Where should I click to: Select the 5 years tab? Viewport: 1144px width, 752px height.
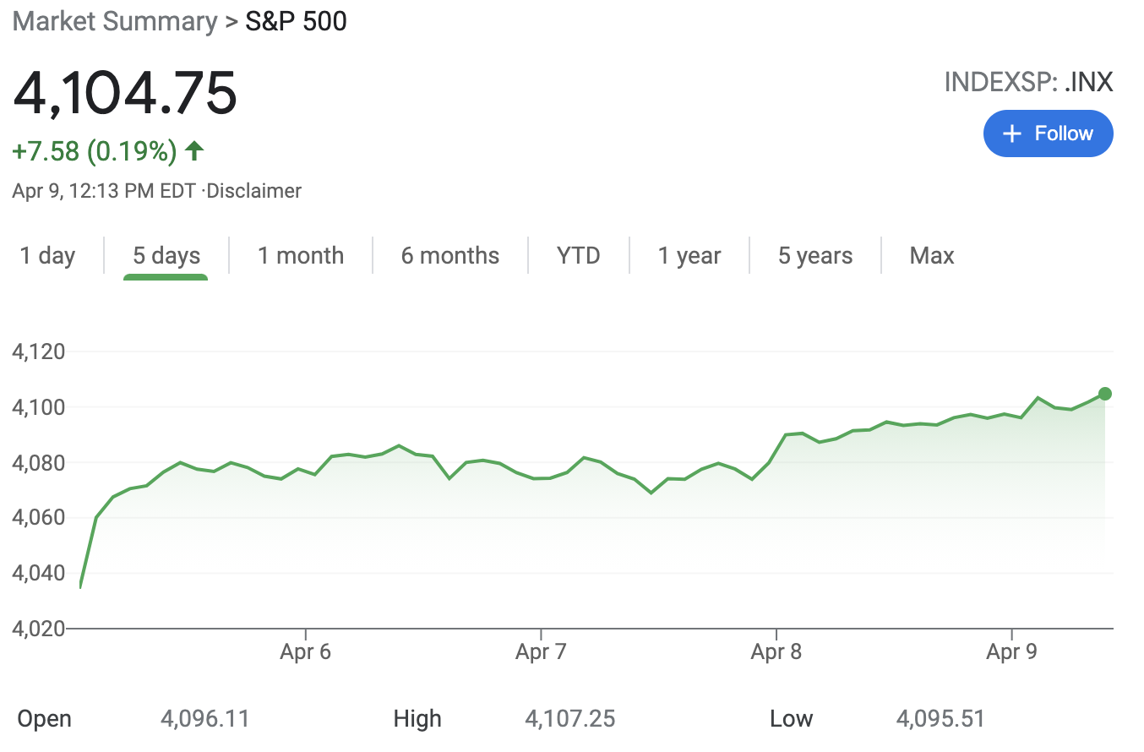814,256
